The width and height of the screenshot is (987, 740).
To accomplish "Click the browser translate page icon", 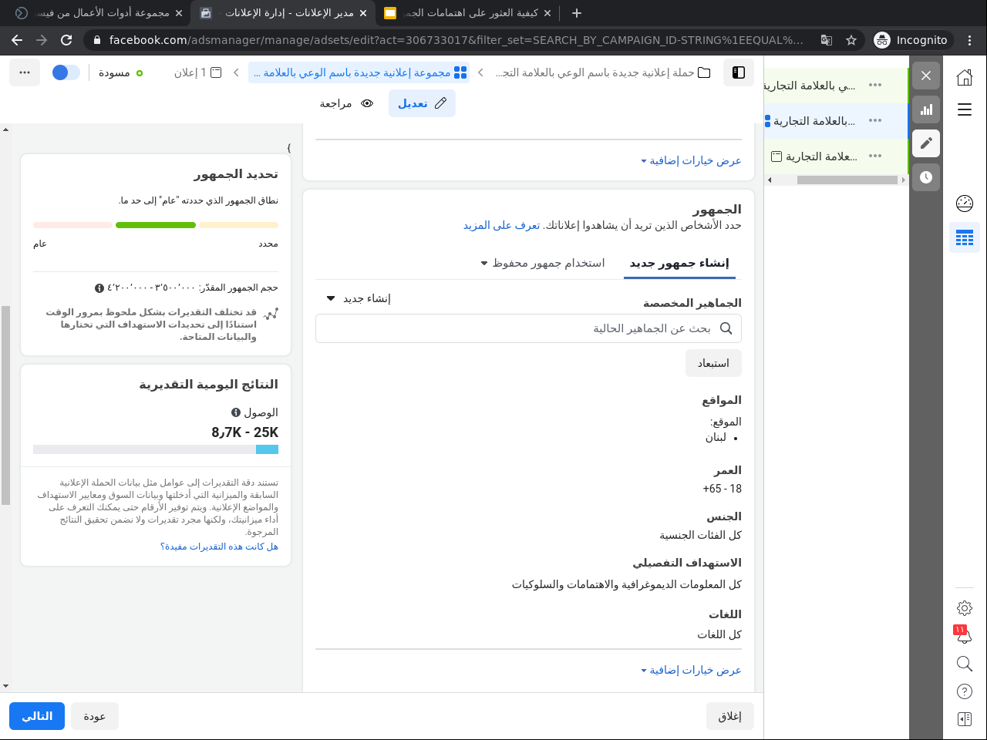I will 827,40.
